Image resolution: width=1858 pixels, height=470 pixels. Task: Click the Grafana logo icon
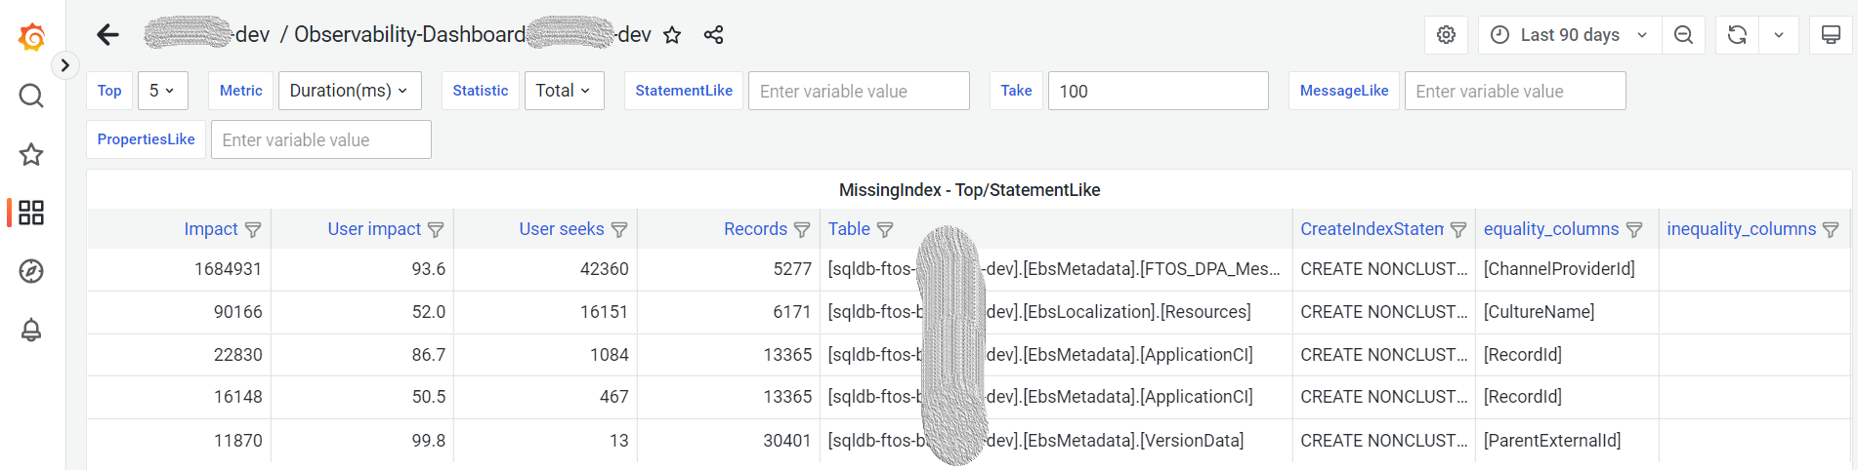tap(31, 37)
